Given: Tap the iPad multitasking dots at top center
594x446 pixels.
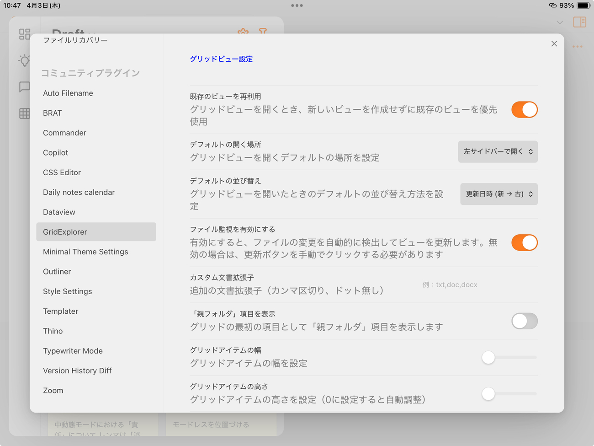Looking at the screenshot, I should click(297, 5).
